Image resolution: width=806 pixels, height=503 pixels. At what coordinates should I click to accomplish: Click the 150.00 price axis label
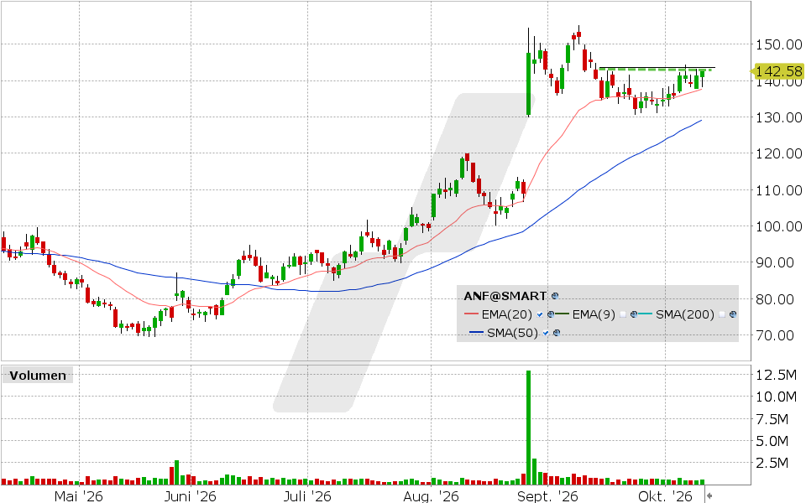(779, 44)
